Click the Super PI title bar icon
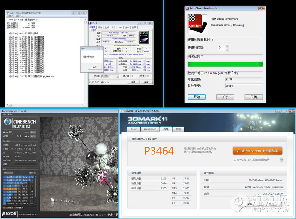This screenshot has height=219, width=296. tap(8, 13)
